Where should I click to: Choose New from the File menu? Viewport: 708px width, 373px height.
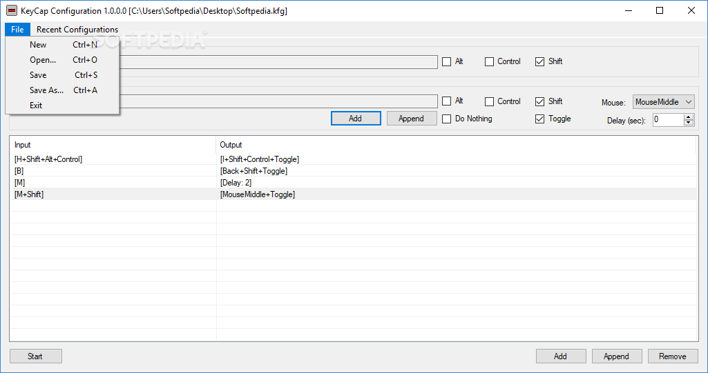[63, 45]
